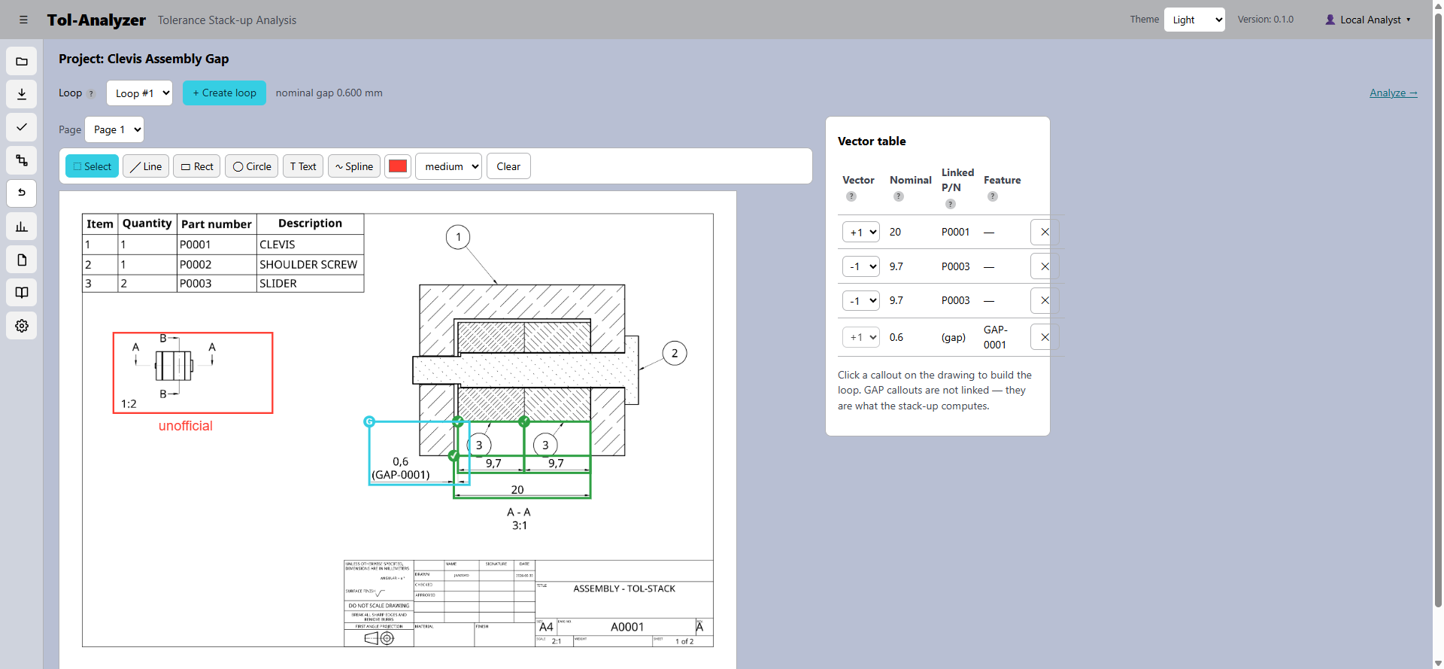This screenshot has height=669, width=1444.
Task: Open the Loop #1 dropdown
Action: [140, 93]
